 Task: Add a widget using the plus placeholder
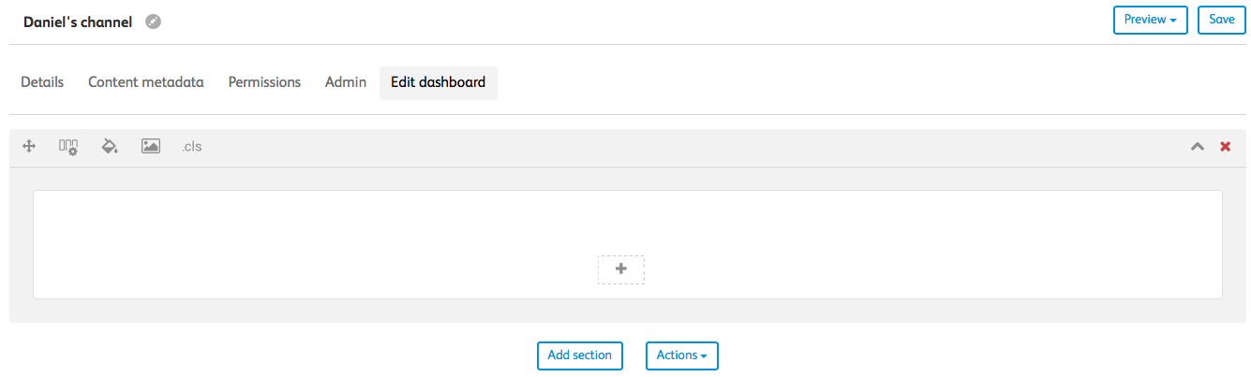[621, 269]
